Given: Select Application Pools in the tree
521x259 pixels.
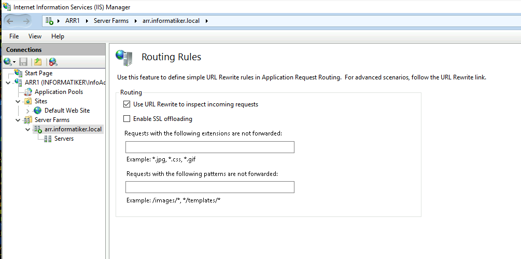Looking at the screenshot, I should (59, 92).
